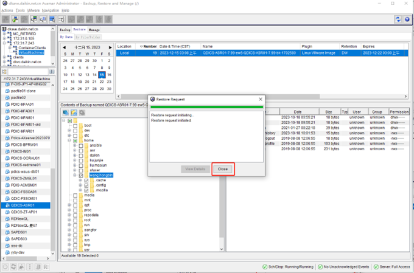414x273 pixels.
Task: Collapse the home folder tree node
Action: (69, 140)
